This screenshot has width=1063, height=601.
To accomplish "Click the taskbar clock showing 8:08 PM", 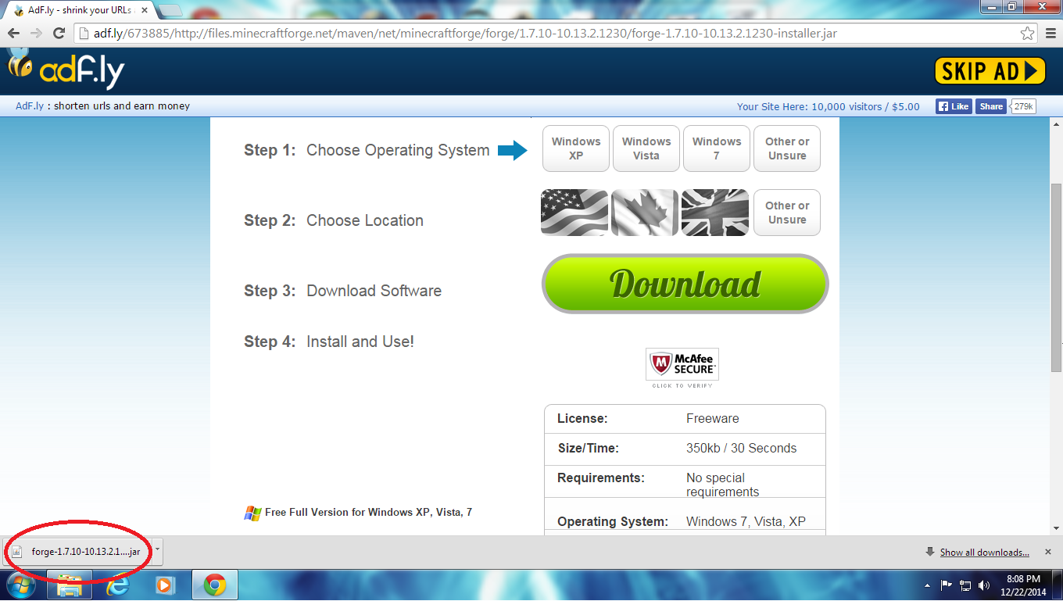I will coord(1023,585).
